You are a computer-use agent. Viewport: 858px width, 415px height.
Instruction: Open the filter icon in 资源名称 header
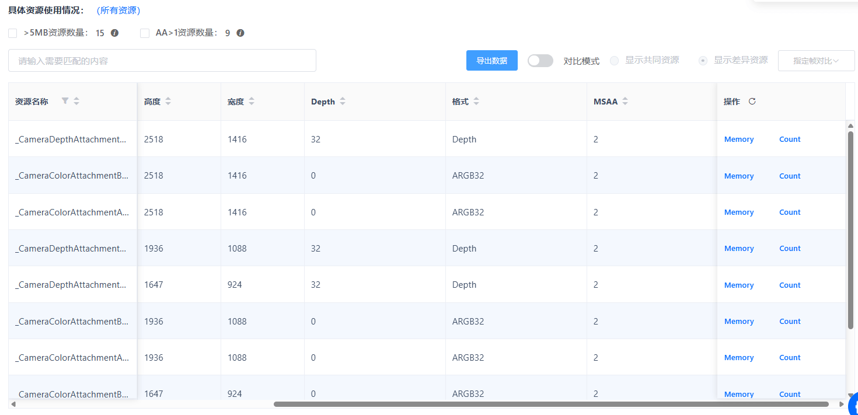pyautogui.click(x=65, y=101)
